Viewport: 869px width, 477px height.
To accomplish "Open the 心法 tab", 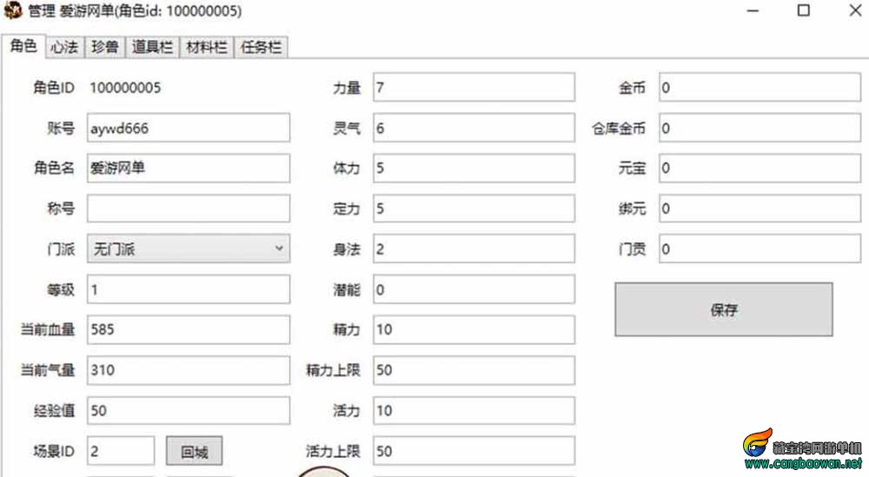I will pyautogui.click(x=64, y=47).
